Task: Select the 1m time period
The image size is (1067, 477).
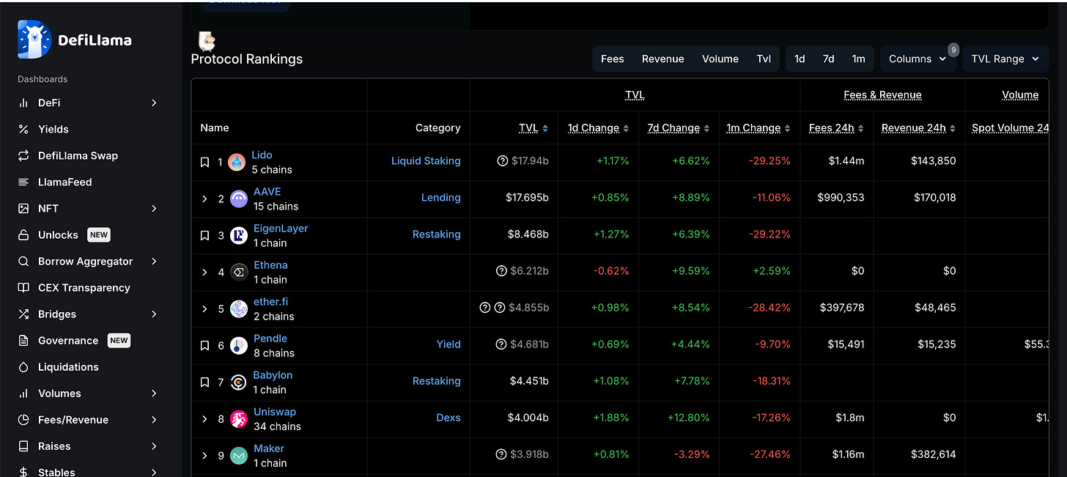Action: pyautogui.click(x=858, y=59)
